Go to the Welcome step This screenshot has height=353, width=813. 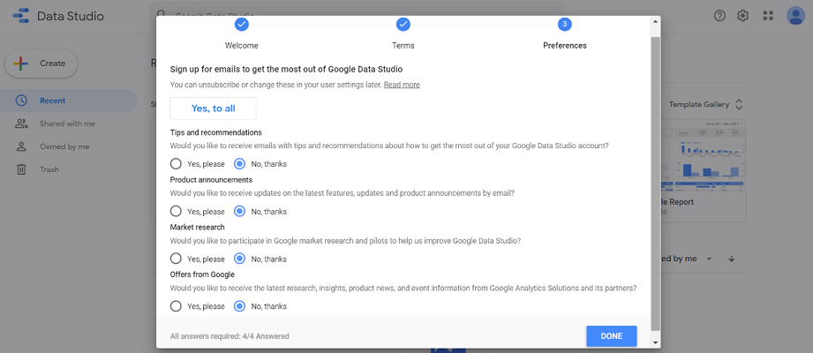tap(241, 25)
